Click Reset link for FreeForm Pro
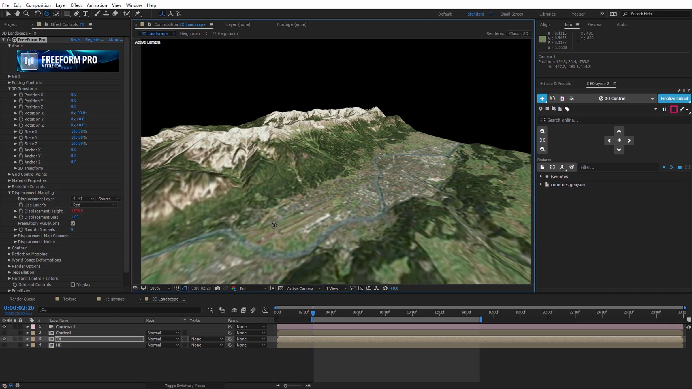The image size is (692, 389). pos(76,40)
